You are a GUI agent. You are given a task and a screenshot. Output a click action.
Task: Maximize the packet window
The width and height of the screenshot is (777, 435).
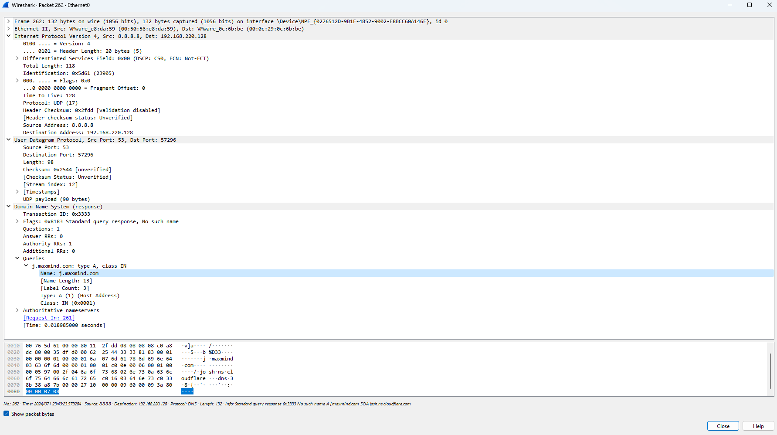tap(750, 5)
